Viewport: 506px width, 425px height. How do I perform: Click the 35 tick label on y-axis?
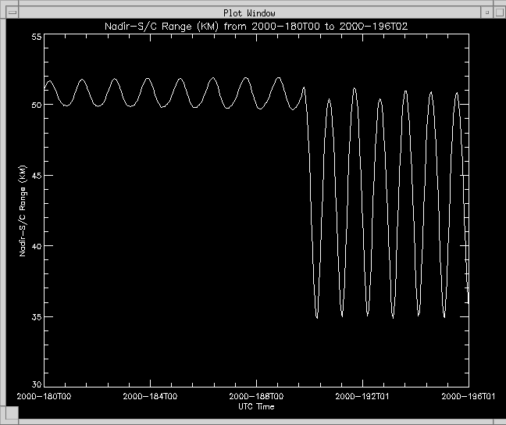(34, 316)
